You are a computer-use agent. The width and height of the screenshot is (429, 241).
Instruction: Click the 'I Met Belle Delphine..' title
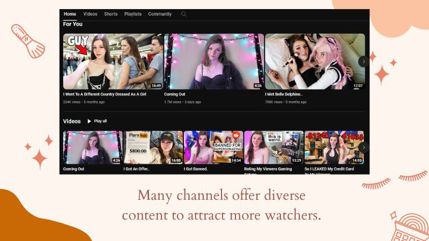[x=284, y=94]
